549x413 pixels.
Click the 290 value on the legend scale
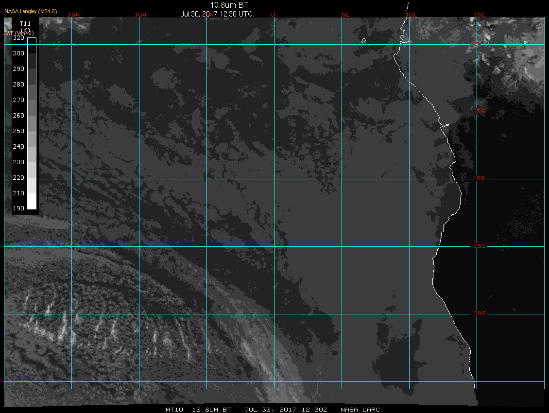coord(18,69)
